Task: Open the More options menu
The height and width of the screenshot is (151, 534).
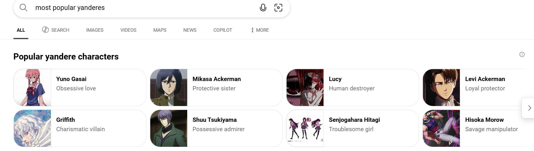Action: pos(260,30)
